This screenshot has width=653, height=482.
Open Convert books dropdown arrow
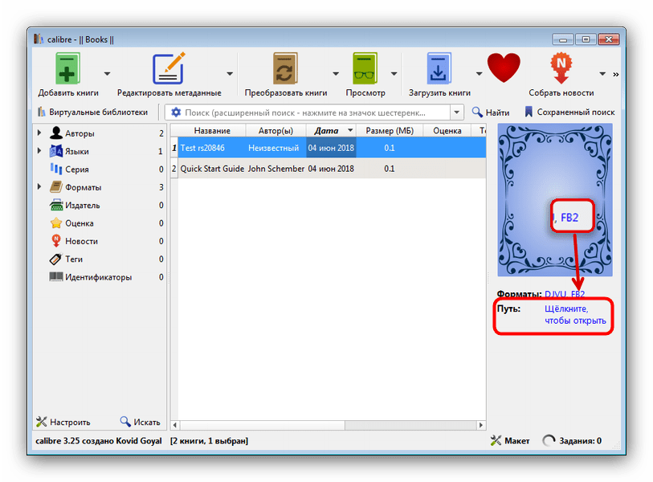[336, 74]
